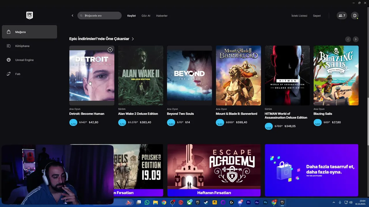Click the Alan Wake 2 Deluxe Edition title
Viewport: 369px width, 207px height.
pyautogui.click(x=138, y=114)
